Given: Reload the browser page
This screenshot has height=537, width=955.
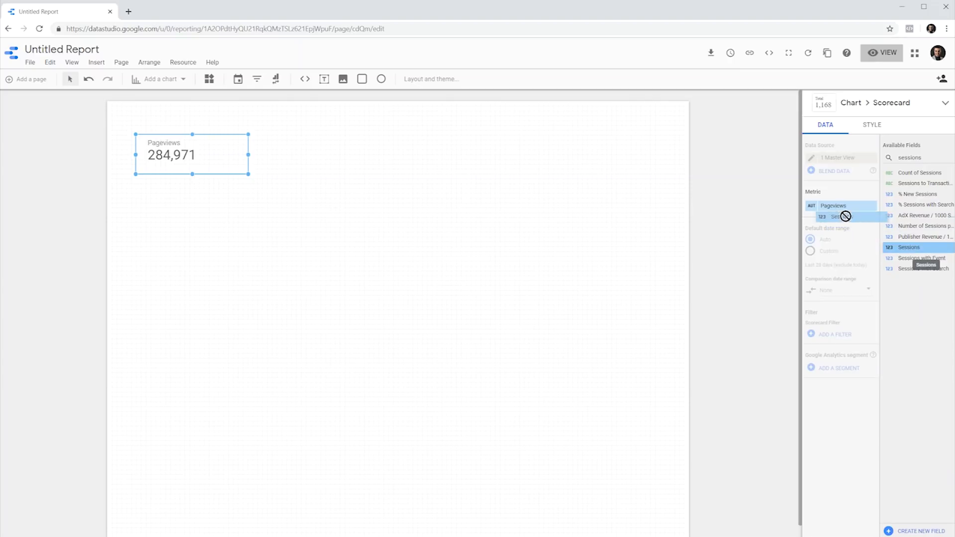Looking at the screenshot, I should coord(39,29).
